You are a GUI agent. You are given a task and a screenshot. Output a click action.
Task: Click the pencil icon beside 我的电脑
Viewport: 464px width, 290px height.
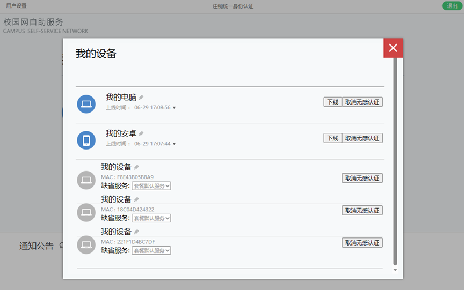141,98
